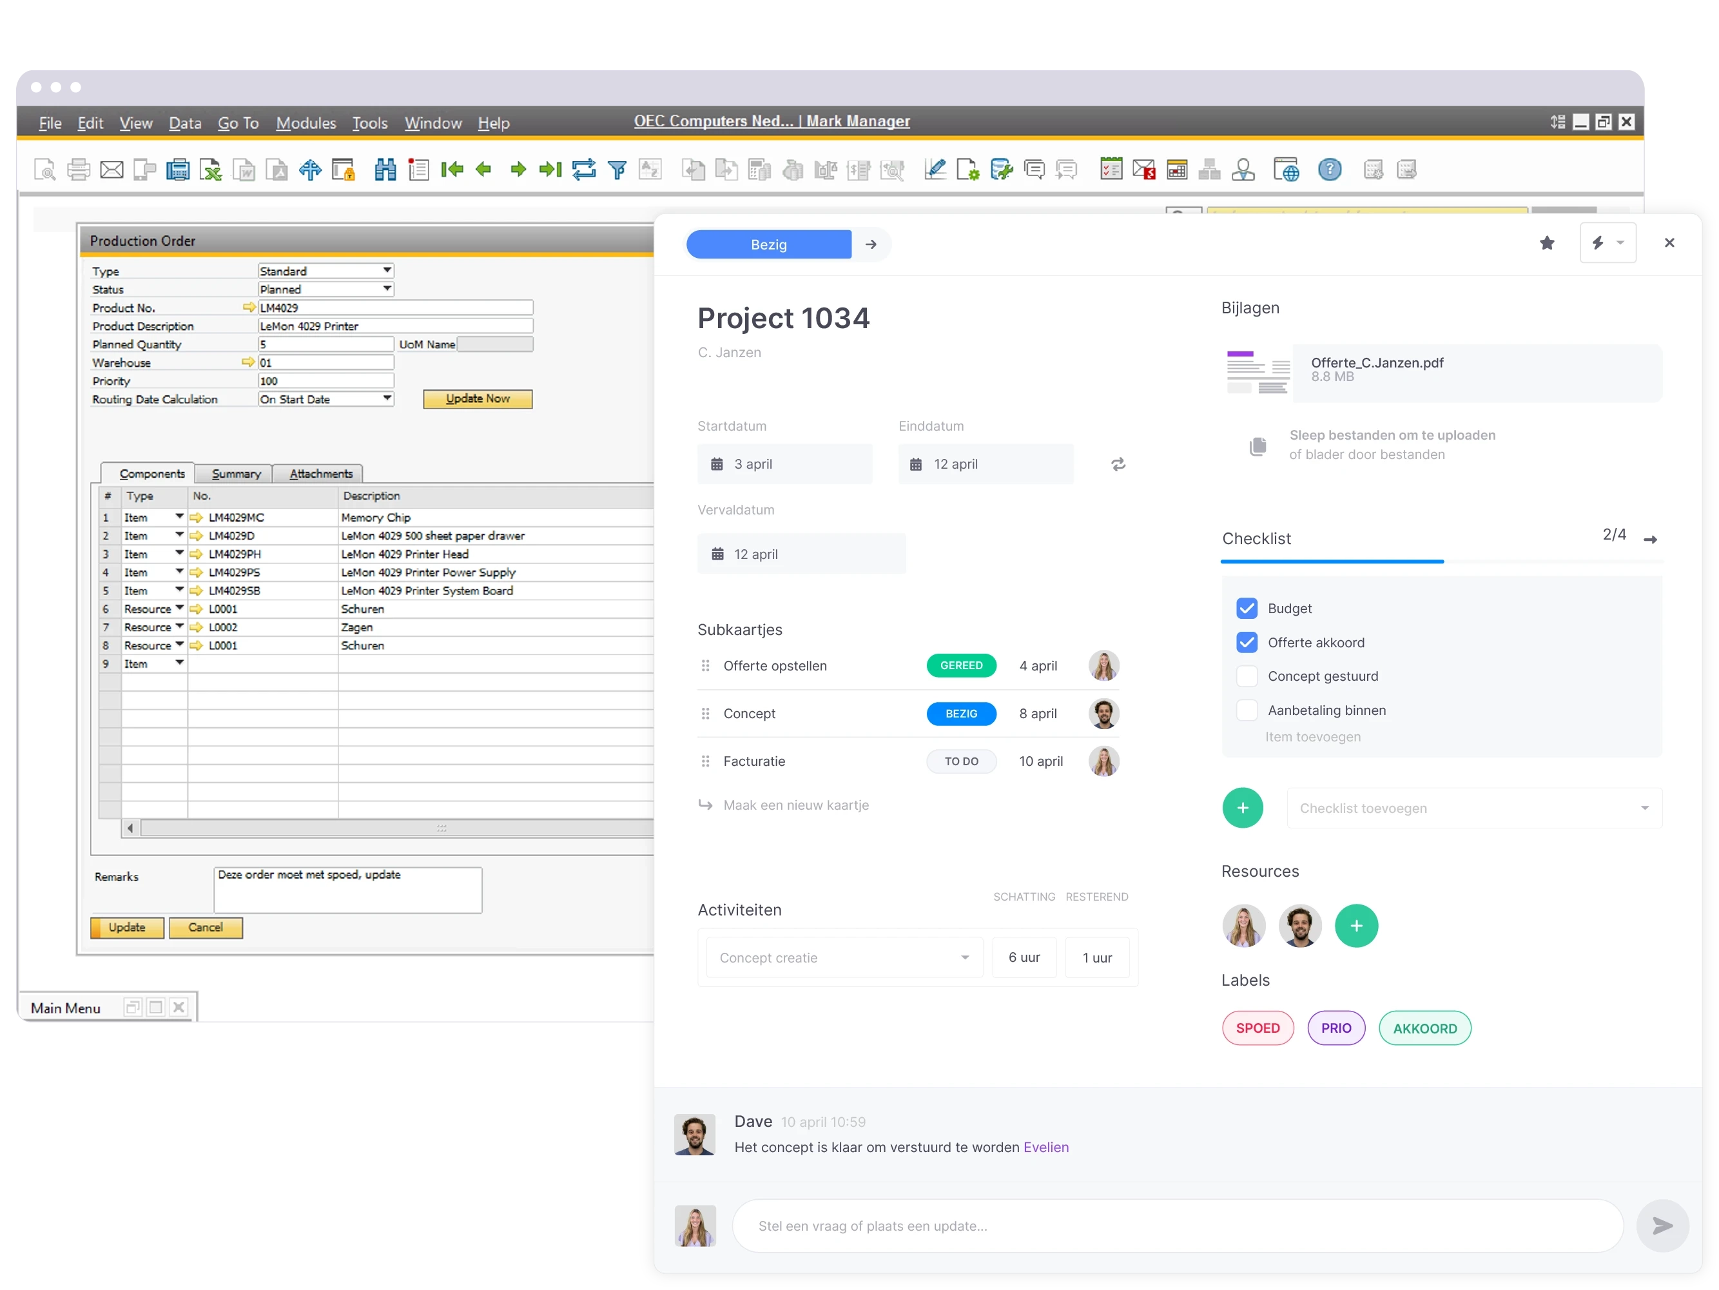Click the checklist Messages/Alerts toolbar icon
This screenshot has width=1719, height=1290.
pos(1111,170)
